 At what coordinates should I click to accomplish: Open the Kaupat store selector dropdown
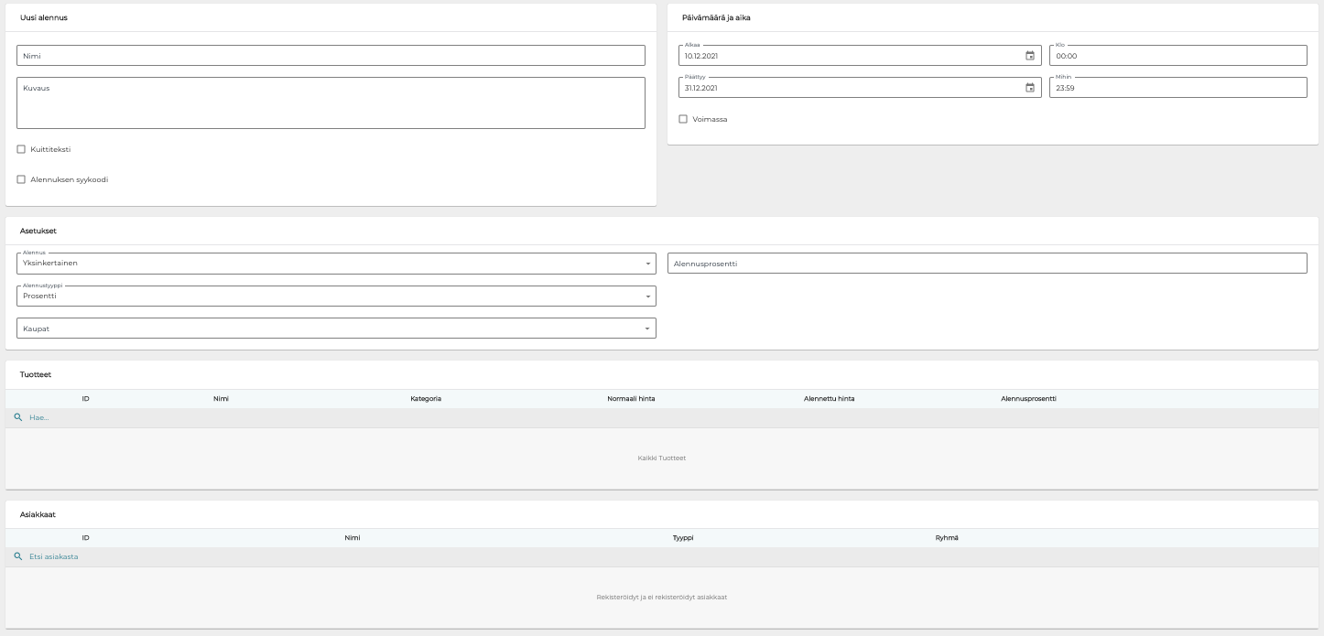[336, 329]
